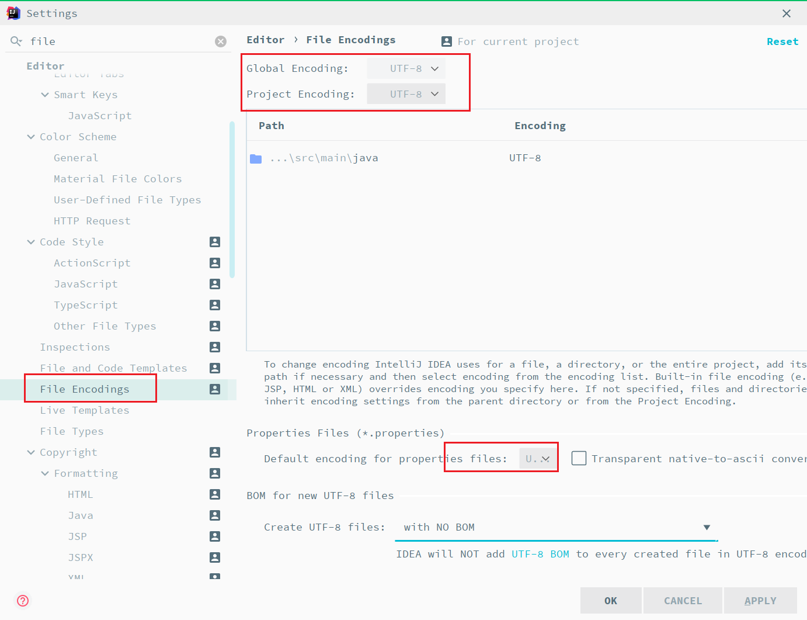Collapse the Formatting tree node

pos(45,473)
